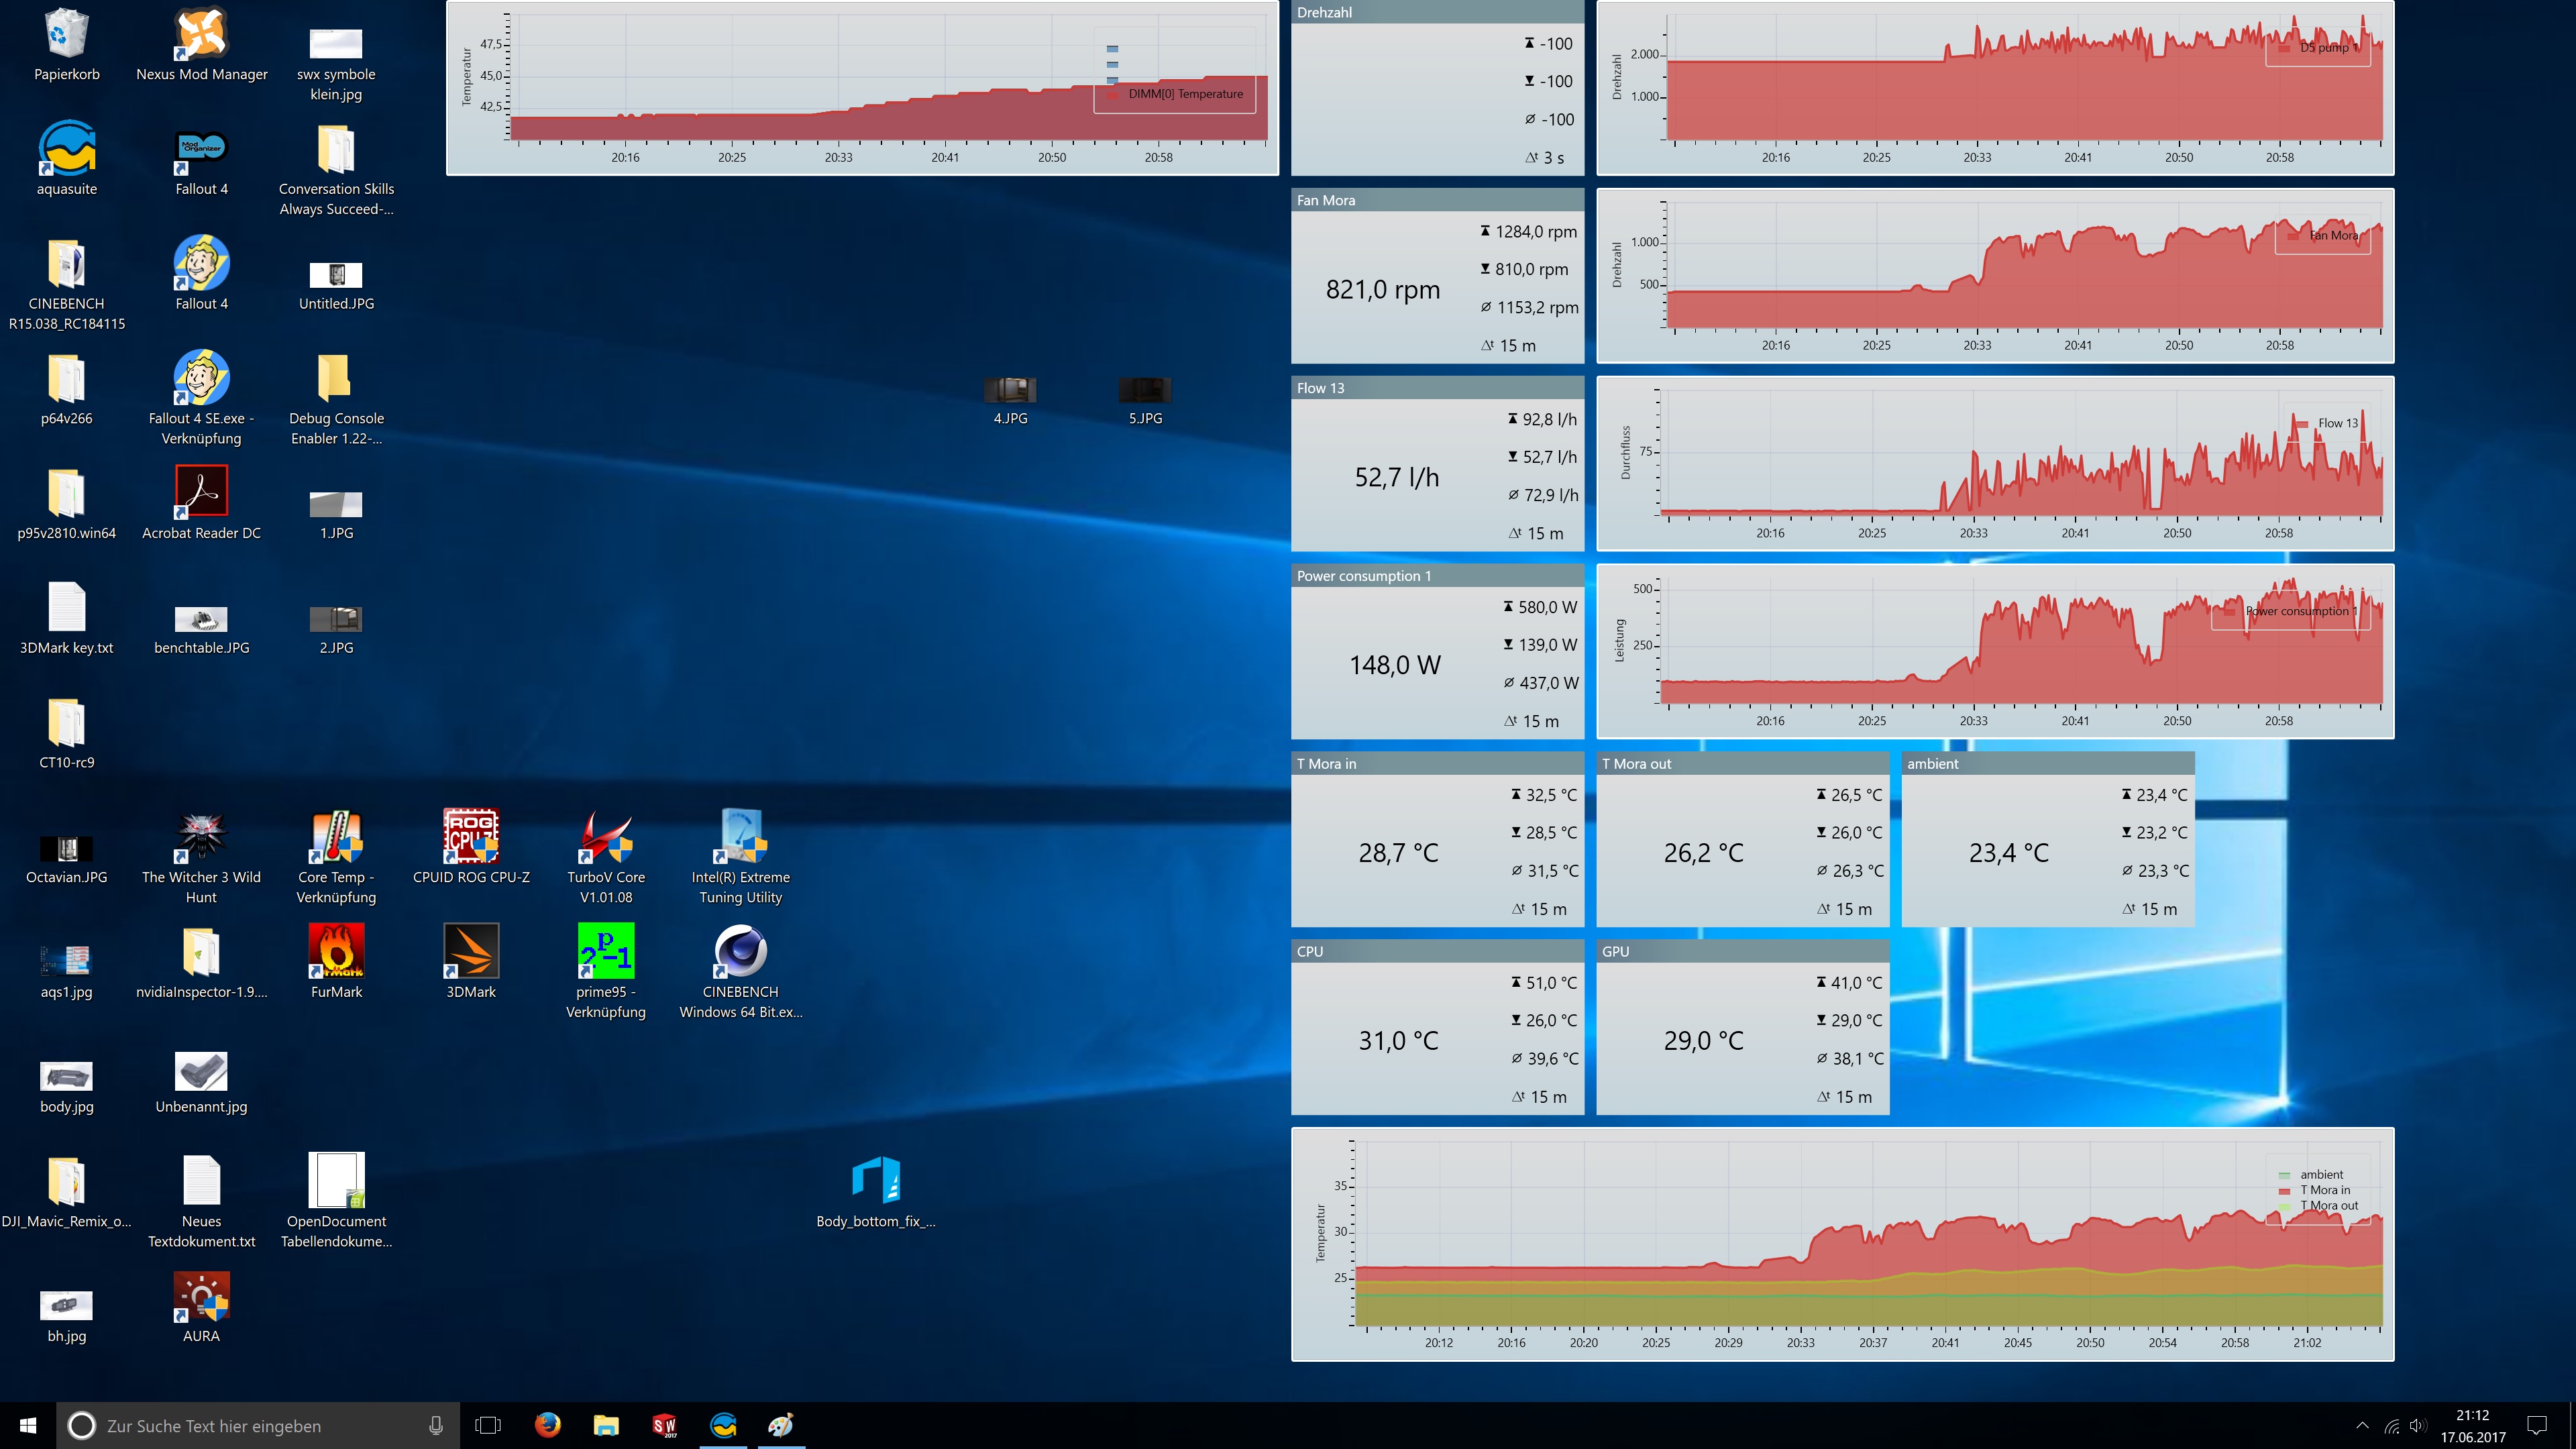Click the volume icon in tray
Viewport: 2576px width, 1449px height.
pos(2418,1425)
